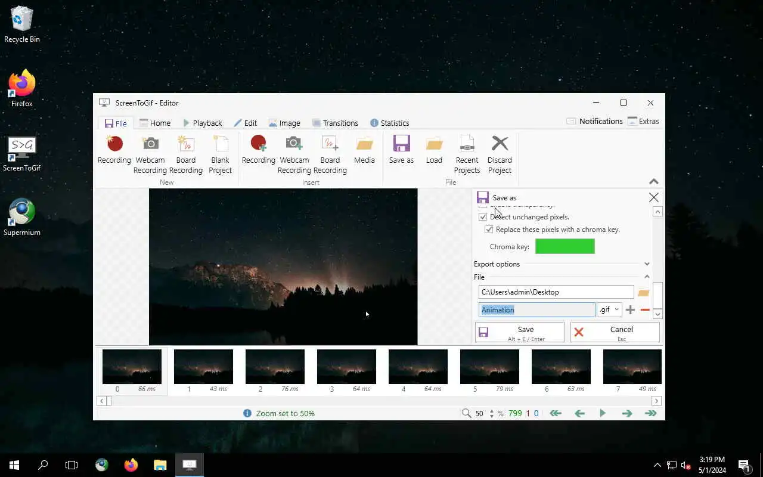Close the Save as side panel
Viewport: 763px width, 477px height.
tap(653, 197)
